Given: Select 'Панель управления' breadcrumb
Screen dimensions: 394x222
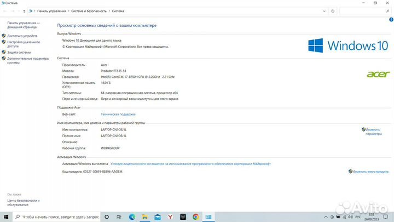Looking at the screenshot, I should (x=51, y=11).
